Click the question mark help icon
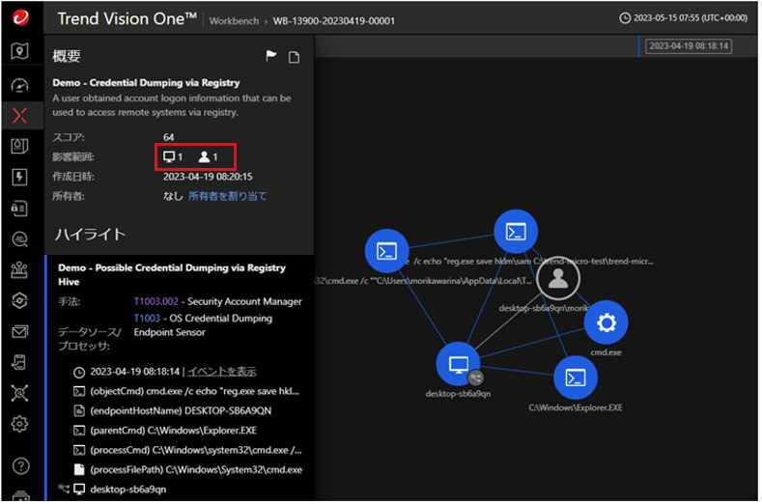 coord(19,465)
